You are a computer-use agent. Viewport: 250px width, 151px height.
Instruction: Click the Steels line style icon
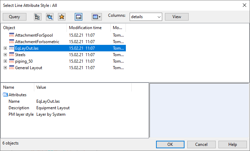click(x=12, y=55)
